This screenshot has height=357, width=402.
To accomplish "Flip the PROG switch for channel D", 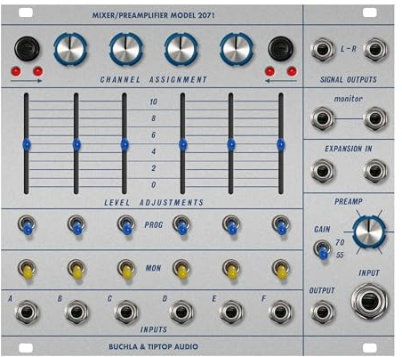I will [x=181, y=225].
